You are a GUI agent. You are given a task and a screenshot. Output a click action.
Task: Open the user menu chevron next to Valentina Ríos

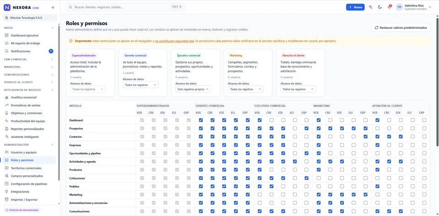coord(430,7)
